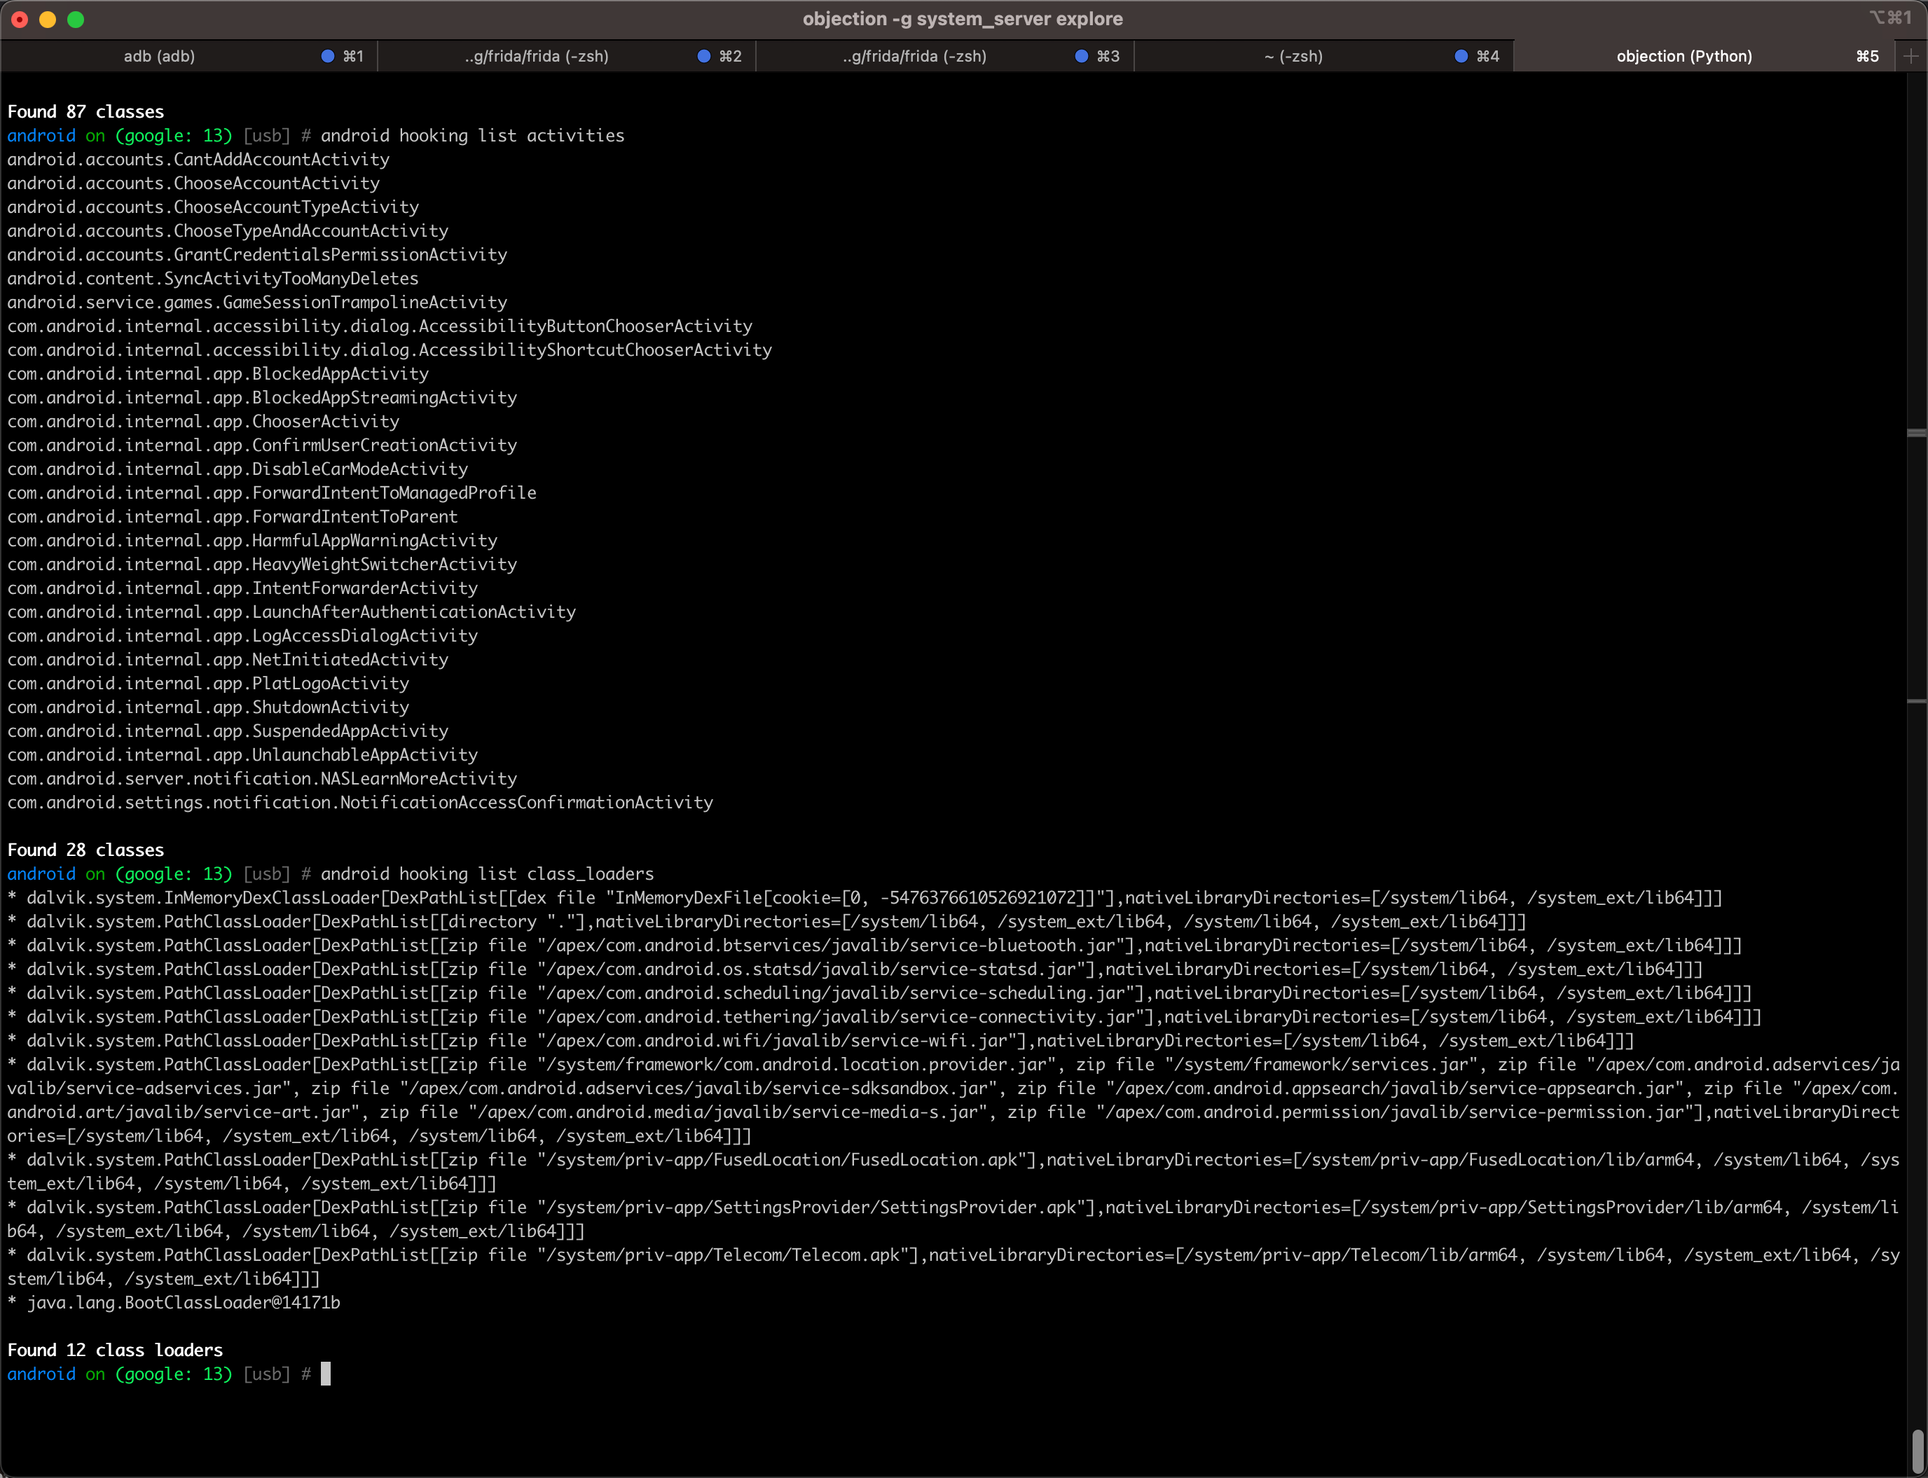The image size is (1928, 1478).
Task: Click android.accounts.CantAddAccountActivity line
Action: (x=198, y=159)
